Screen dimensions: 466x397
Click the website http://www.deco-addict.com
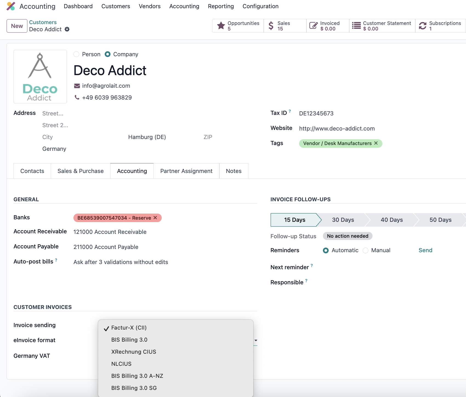337,129
